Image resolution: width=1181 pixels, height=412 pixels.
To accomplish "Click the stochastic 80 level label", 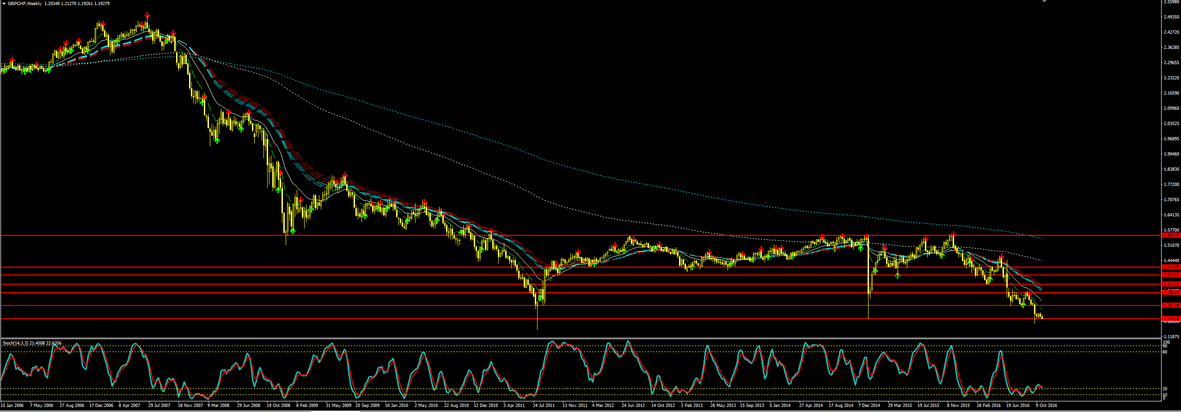I will tap(1165, 352).
